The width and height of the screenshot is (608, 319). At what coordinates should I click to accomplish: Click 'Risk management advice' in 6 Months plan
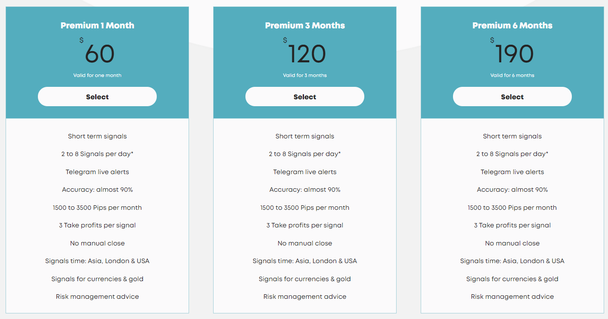(512, 297)
